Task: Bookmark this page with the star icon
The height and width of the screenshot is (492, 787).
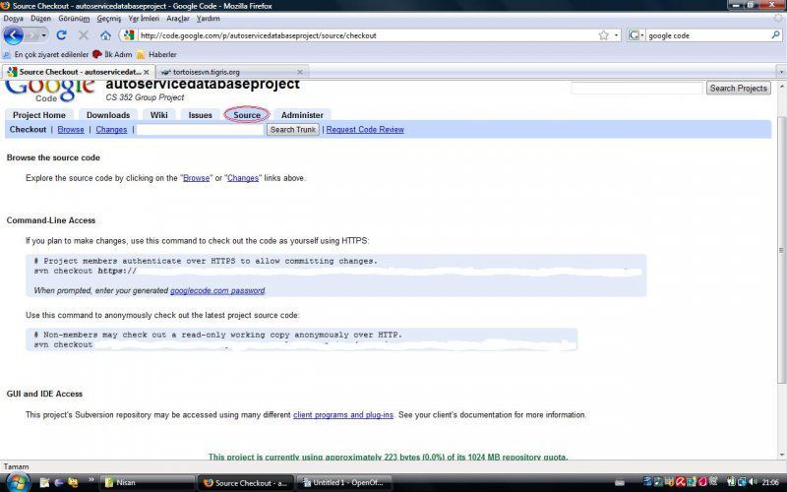Action: click(x=603, y=35)
